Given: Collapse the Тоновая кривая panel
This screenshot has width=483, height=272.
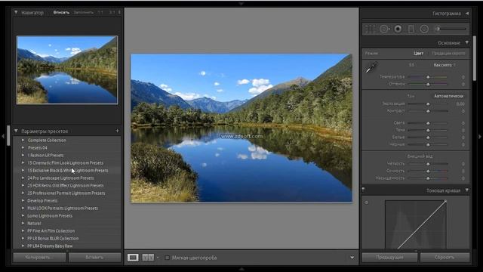Looking at the screenshot, I should tap(467, 190).
